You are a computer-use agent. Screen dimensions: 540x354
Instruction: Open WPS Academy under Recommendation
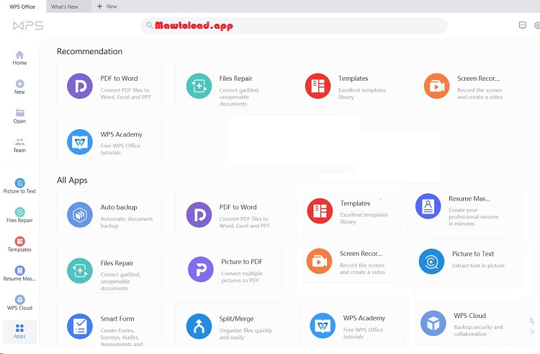(x=109, y=141)
